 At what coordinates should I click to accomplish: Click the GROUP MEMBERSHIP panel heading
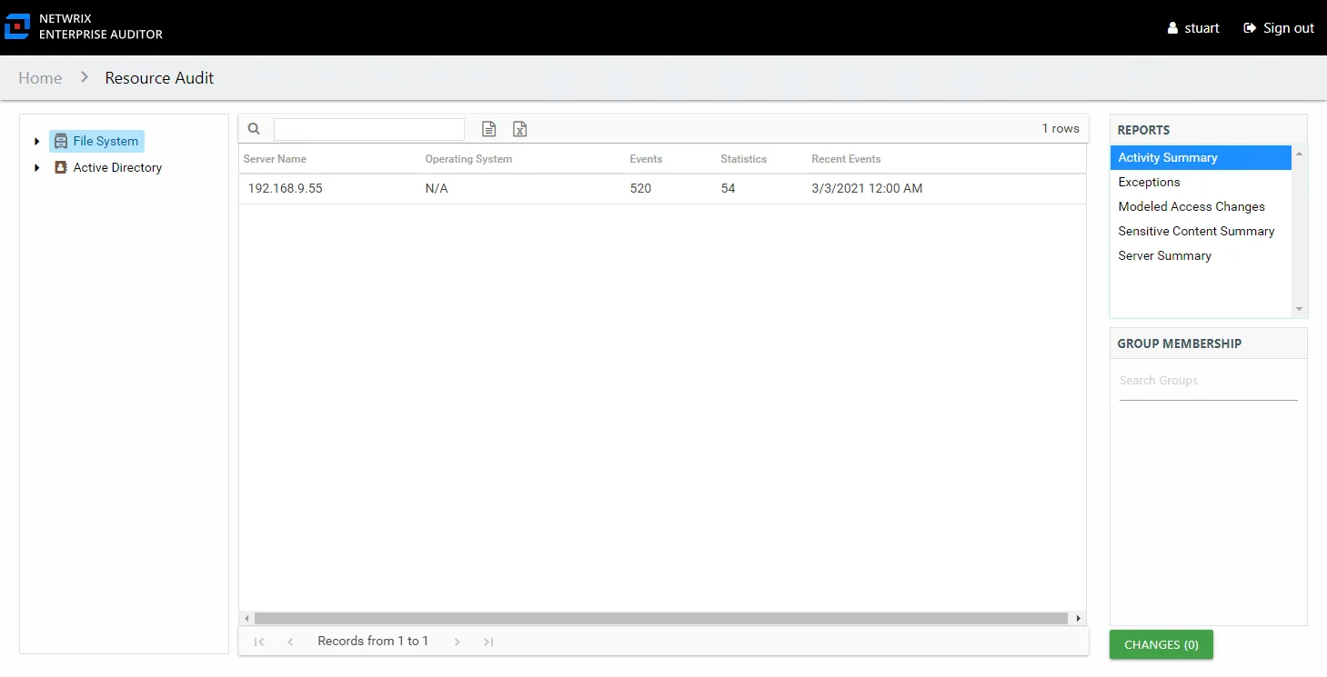[1179, 343]
